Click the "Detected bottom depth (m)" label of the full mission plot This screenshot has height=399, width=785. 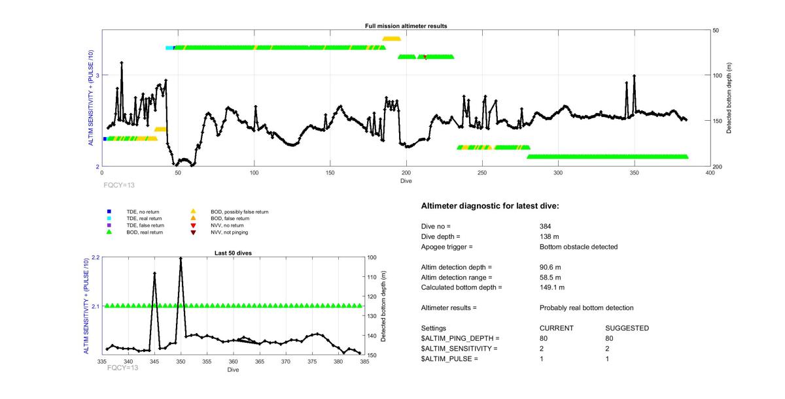click(728, 98)
